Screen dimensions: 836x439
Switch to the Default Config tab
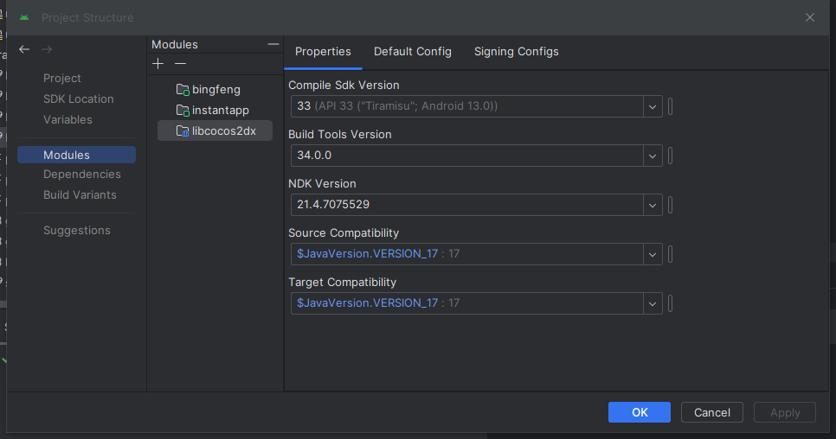tap(413, 52)
